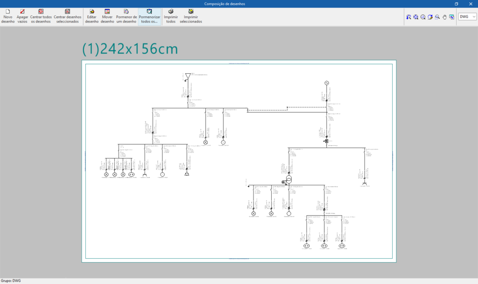Screen dimensions: 478x284
Task: Click the Novo desenho toolbar button
Action: [x=7, y=16]
